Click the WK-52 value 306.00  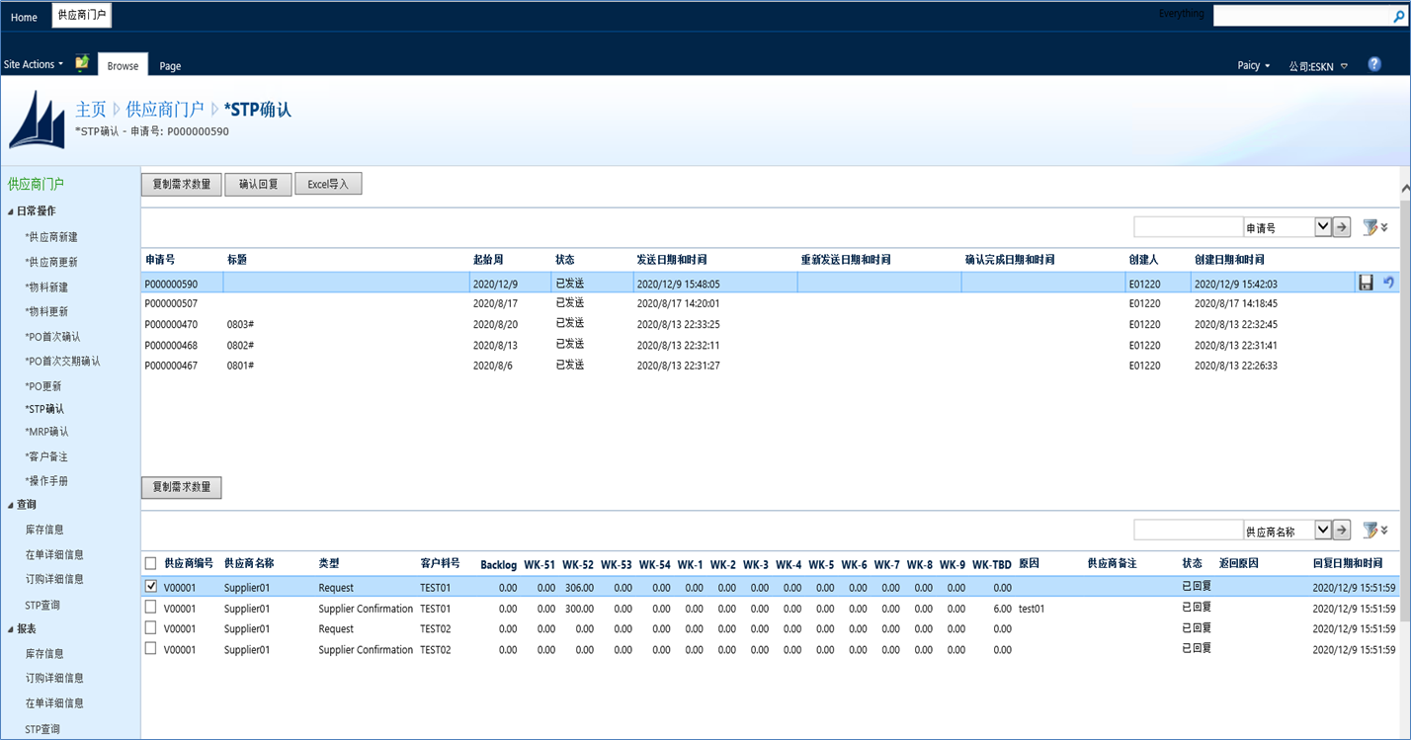tap(579, 588)
